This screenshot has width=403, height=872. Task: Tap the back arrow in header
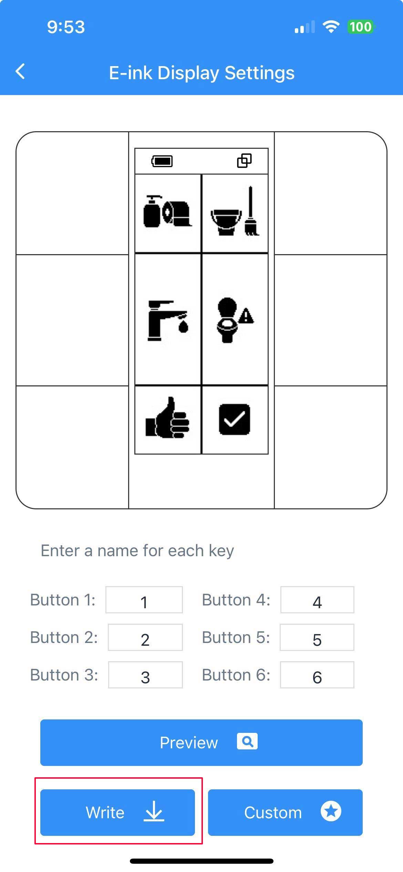point(20,72)
